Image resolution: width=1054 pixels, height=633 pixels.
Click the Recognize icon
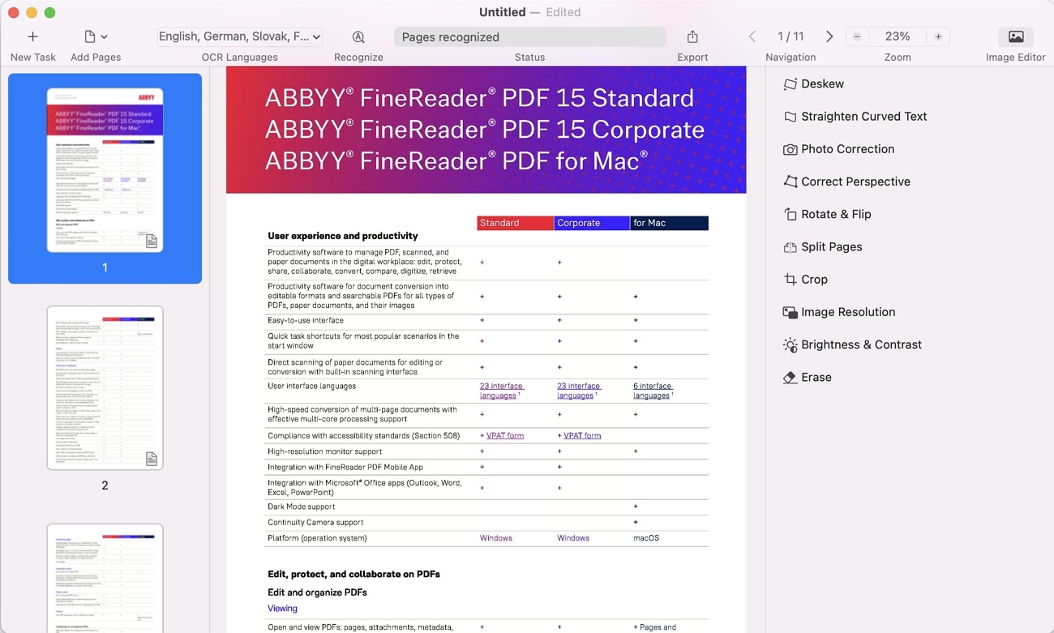pos(358,36)
